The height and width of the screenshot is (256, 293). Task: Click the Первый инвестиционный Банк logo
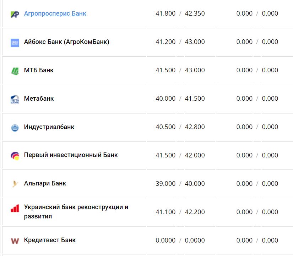pyautogui.click(x=14, y=155)
